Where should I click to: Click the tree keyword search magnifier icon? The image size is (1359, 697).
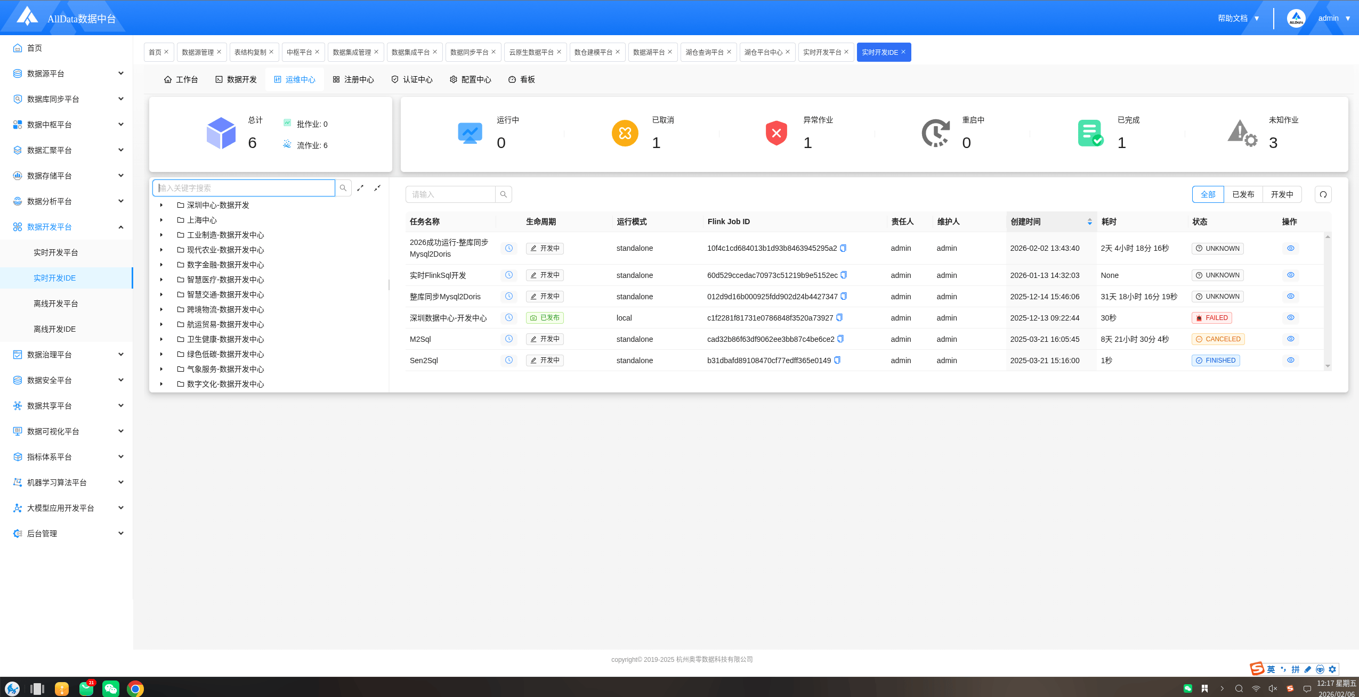click(343, 188)
